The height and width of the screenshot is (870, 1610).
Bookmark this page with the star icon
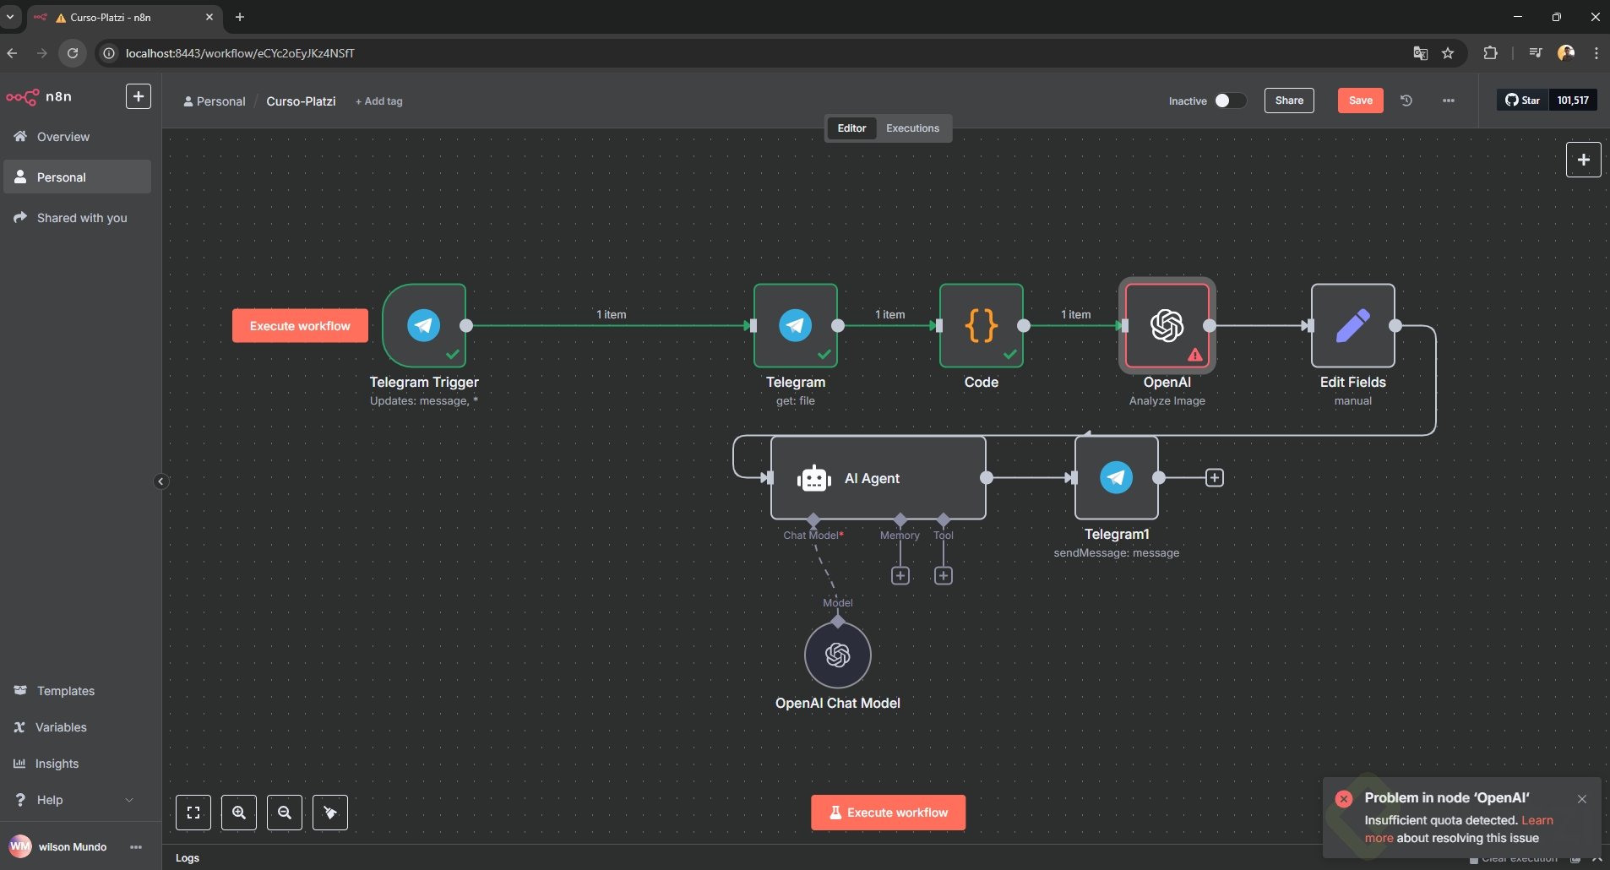pos(1448,53)
